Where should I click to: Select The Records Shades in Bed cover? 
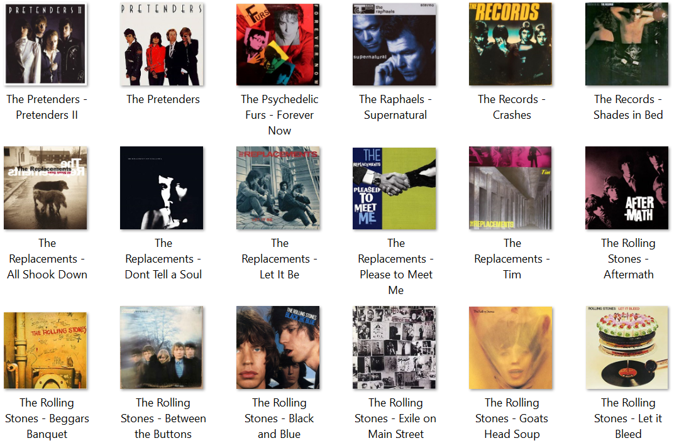tap(627, 44)
